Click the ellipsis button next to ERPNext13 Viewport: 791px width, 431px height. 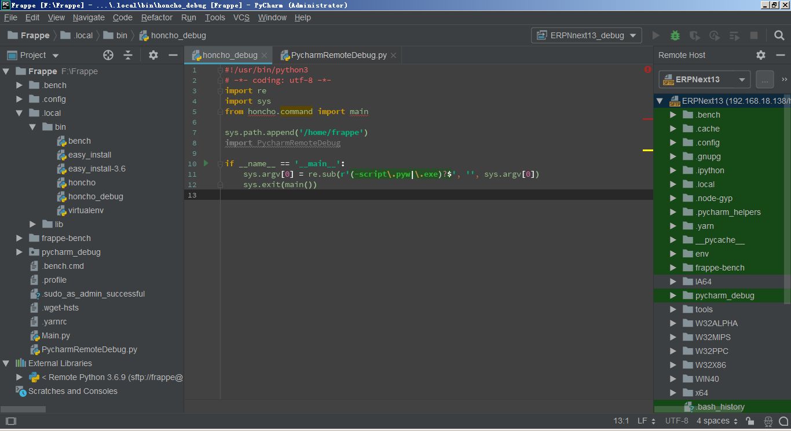(x=764, y=79)
